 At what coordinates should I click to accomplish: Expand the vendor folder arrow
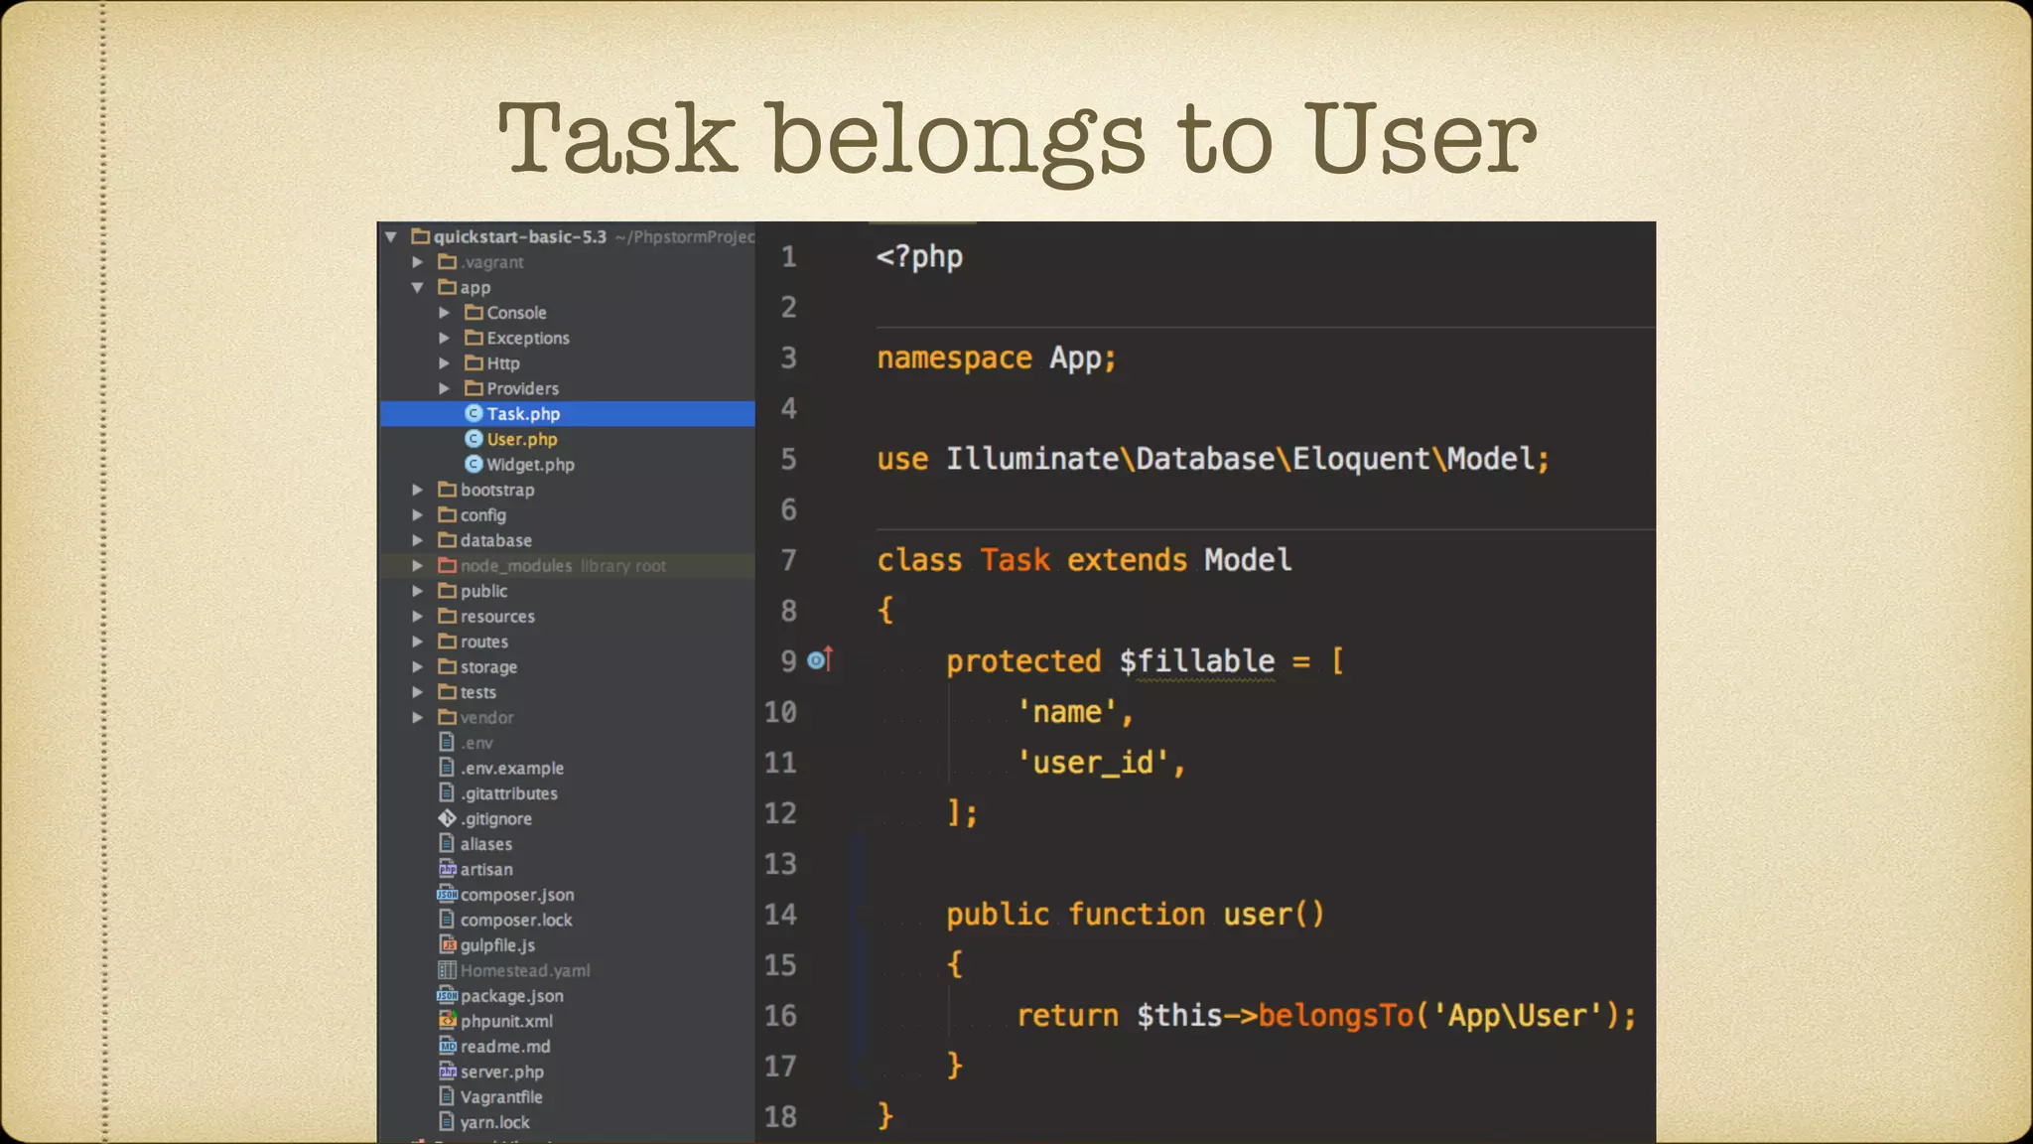click(418, 717)
